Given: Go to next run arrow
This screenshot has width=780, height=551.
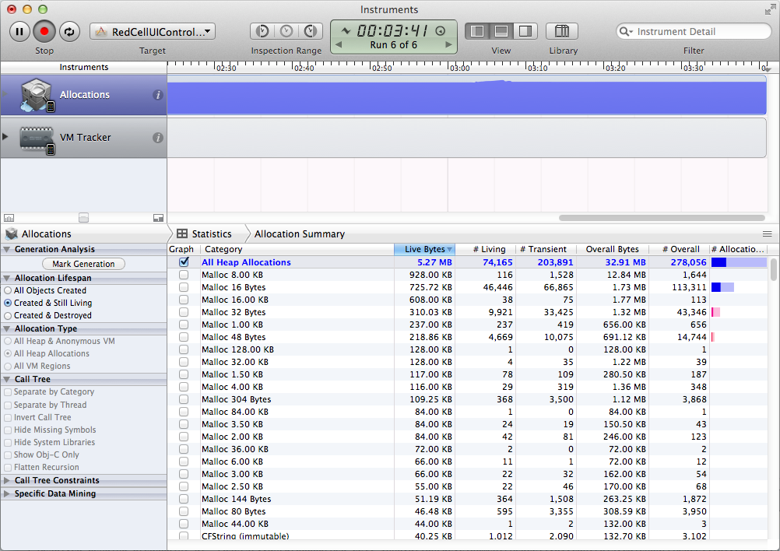Looking at the screenshot, I should [448, 45].
